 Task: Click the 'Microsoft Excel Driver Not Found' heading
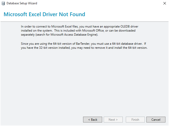coord(44,14)
